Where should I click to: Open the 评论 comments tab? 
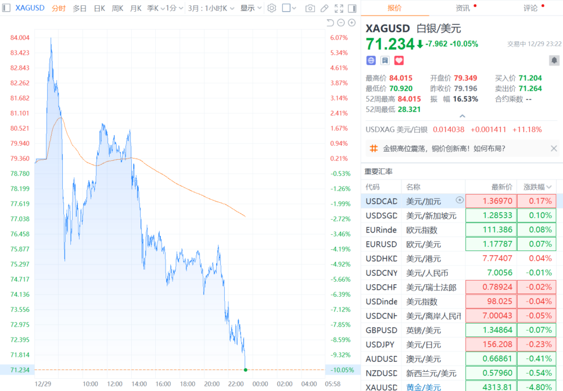click(x=530, y=8)
